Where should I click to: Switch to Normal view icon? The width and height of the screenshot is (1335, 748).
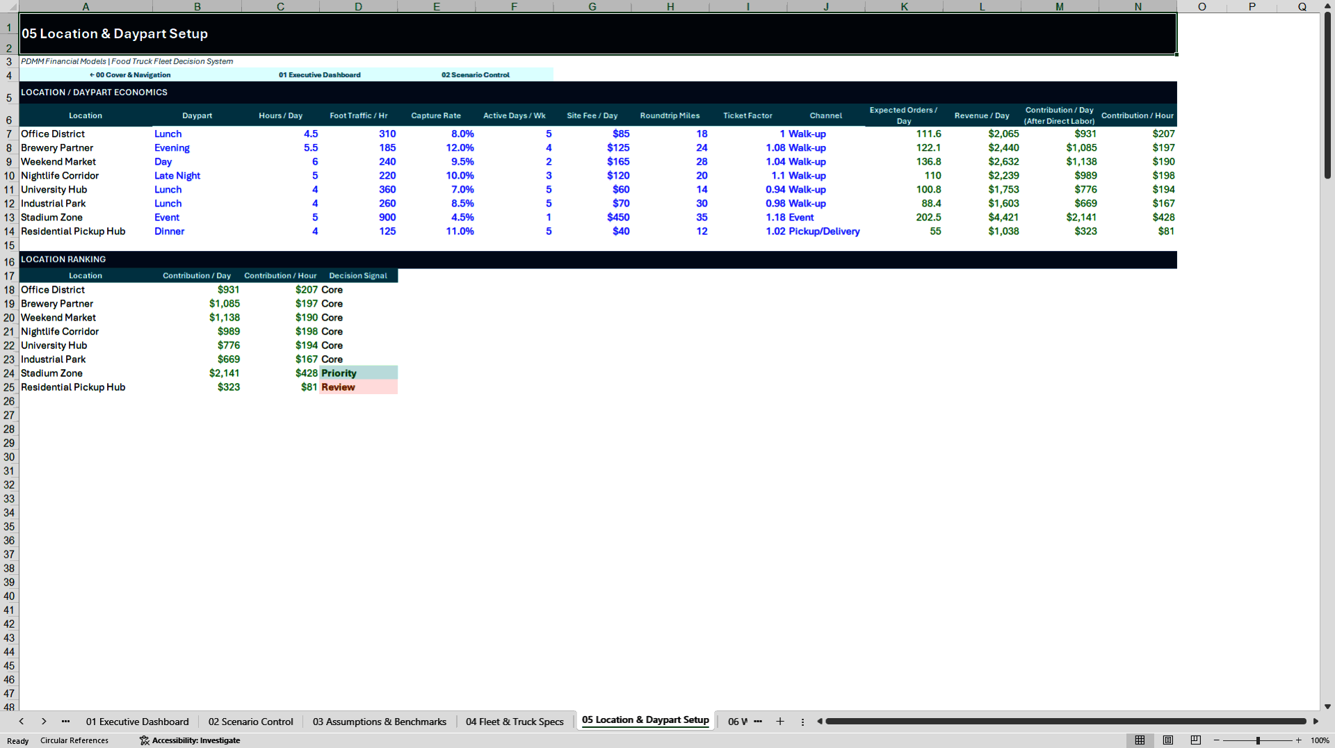click(x=1140, y=740)
